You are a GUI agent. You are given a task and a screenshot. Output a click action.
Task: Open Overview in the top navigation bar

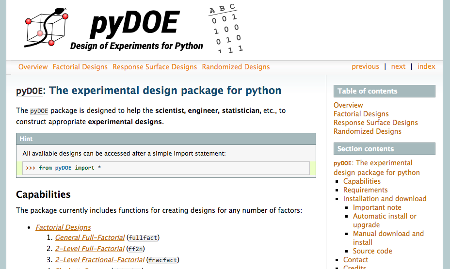[x=33, y=67]
